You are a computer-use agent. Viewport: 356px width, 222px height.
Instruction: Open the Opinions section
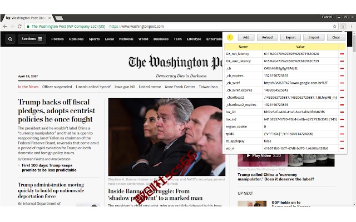(x=76, y=39)
